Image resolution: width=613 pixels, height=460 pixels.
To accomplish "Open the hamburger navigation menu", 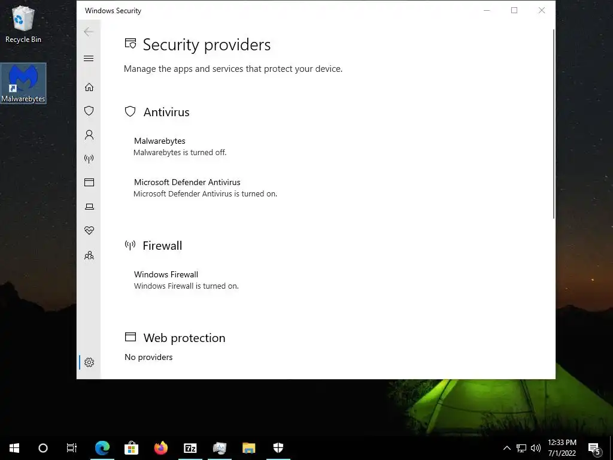I will click(x=89, y=58).
